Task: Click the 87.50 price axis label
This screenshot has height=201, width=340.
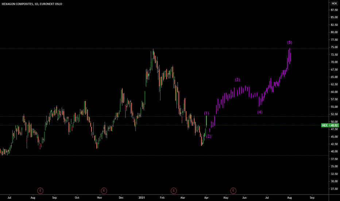Action: 334,10
